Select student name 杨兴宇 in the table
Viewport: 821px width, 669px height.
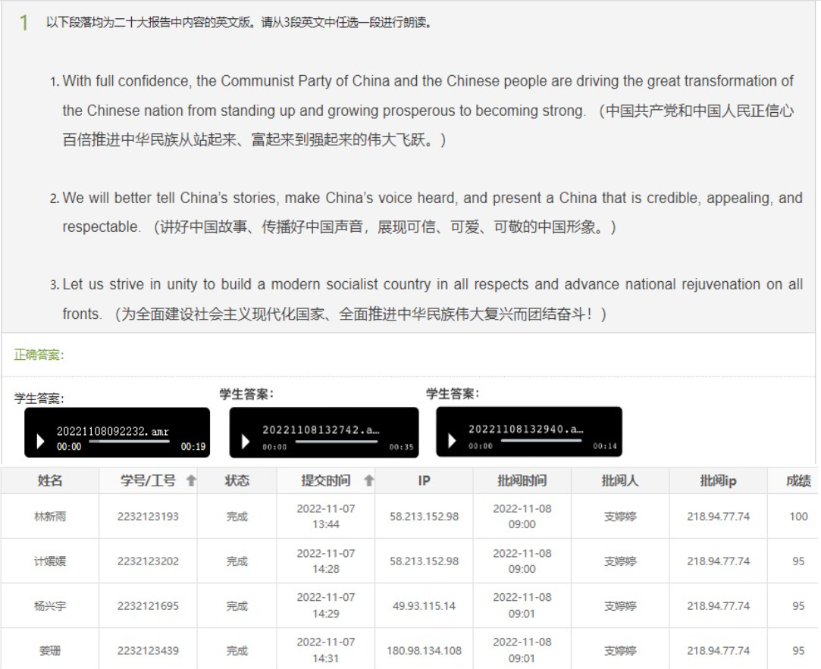pyautogui.click(x=50, y=606)
